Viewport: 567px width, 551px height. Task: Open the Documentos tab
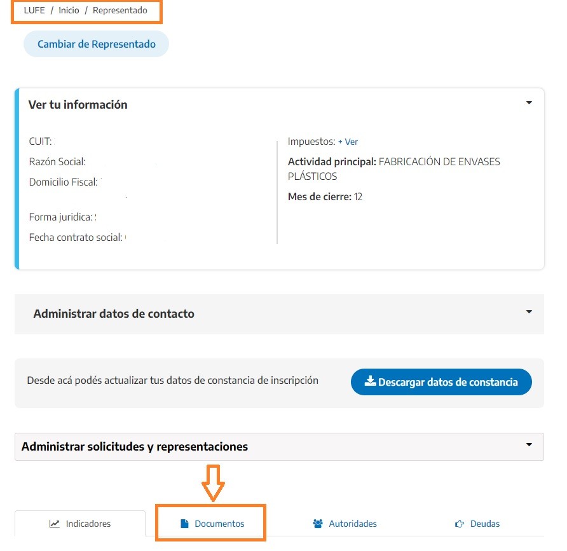tap(212, 524)
